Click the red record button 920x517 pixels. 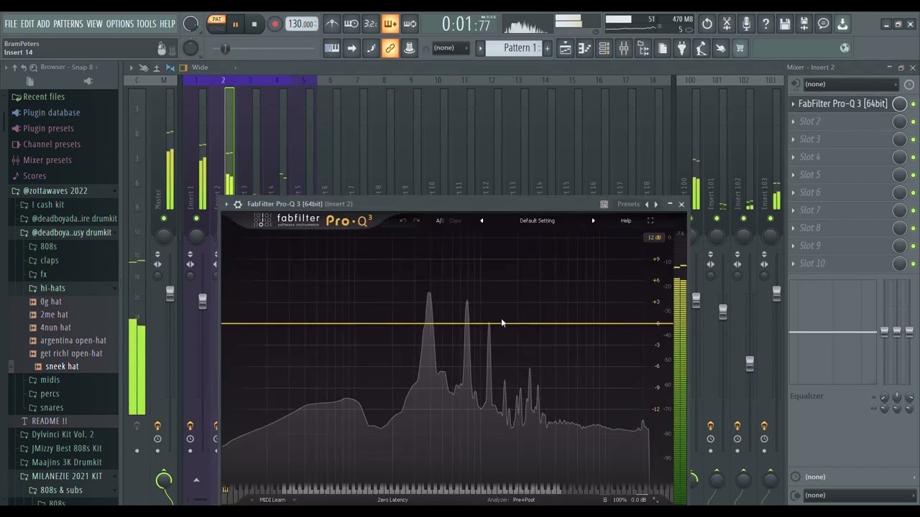275,24
